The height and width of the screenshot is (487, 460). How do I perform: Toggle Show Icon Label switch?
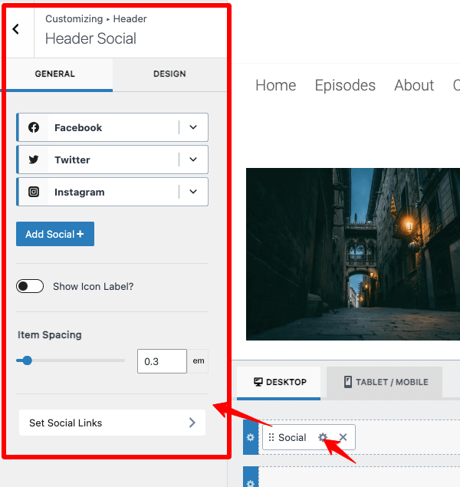point(30,286)
